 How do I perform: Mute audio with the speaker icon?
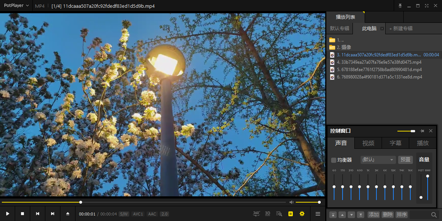point(291,202)
